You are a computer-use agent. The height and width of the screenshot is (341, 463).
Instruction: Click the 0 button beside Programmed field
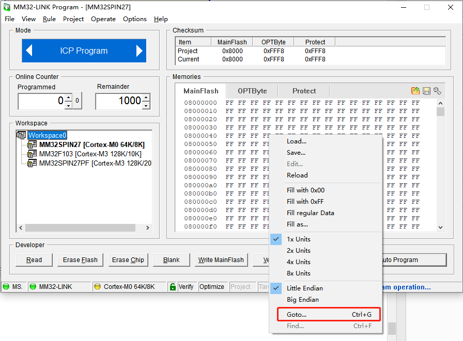coord(77,101)
